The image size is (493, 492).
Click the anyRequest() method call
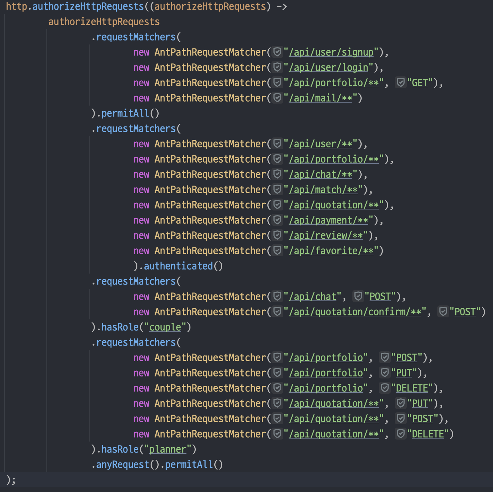point(128,464)
